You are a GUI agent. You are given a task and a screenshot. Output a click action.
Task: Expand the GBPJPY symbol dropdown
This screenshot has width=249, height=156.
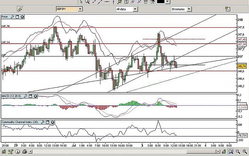tap(80, 9)
